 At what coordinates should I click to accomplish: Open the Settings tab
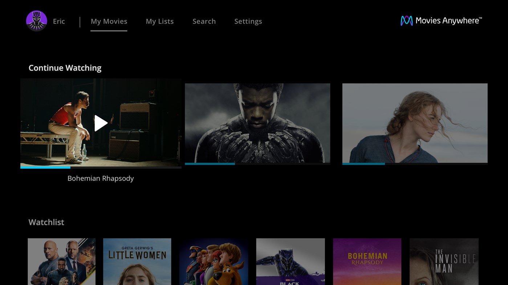coord(248,21)
